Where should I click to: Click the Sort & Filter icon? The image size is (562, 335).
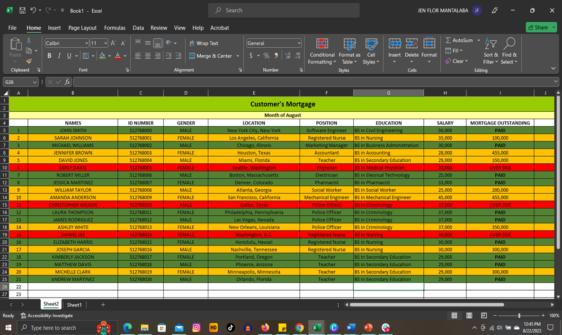[x=491, y=44]
